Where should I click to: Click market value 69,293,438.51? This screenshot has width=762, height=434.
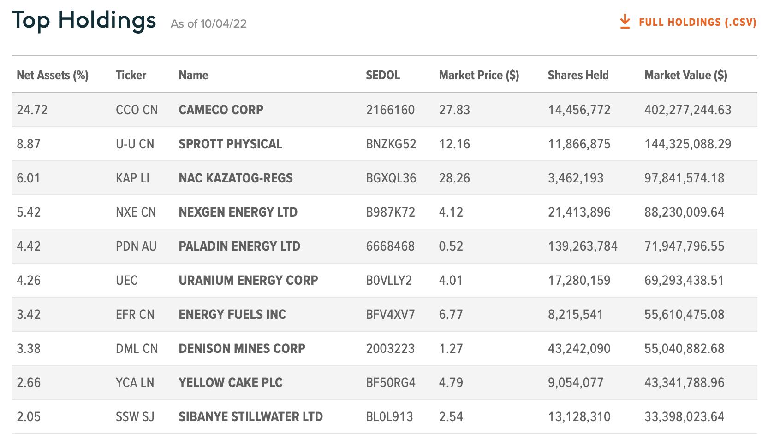tap(684, 280)
